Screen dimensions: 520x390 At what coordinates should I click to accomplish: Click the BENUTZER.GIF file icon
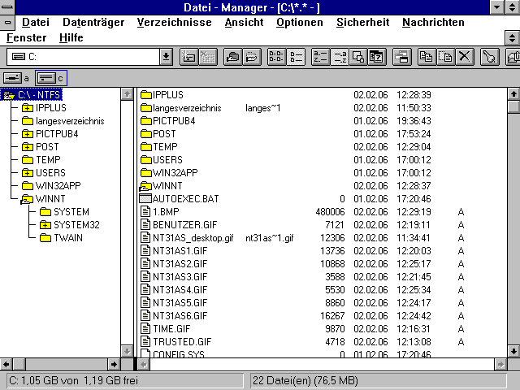pos(145,224)
